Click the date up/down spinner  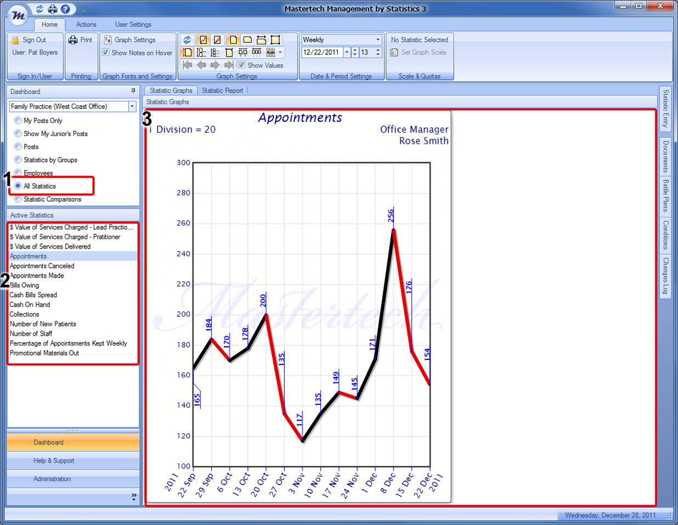point(355,53)
